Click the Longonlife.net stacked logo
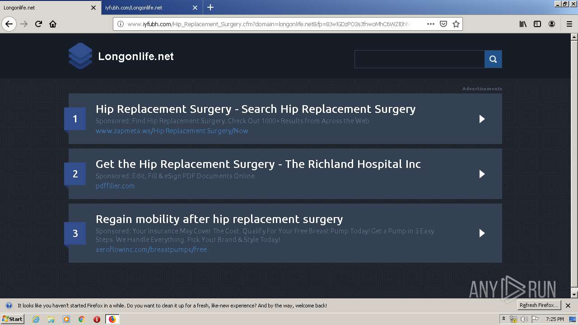The width and height of the screenshot is (578, 325). (x=80, y=56)
